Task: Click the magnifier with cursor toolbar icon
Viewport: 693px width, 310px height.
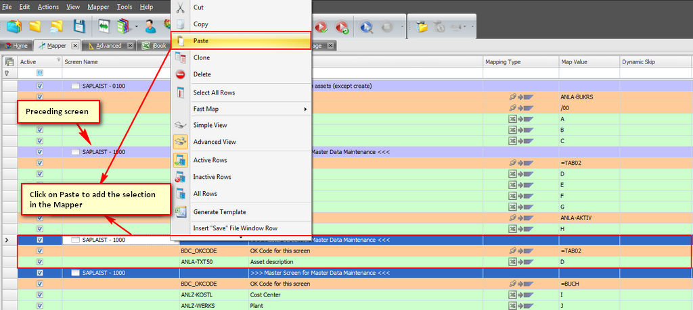Action: [x=366, y=28]
